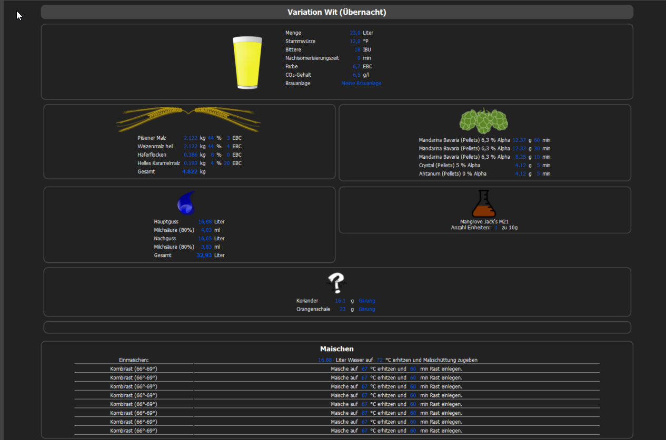
Task: Click the yellow beer glass icon
Action: pyautogui.click(x=247, y=63)
